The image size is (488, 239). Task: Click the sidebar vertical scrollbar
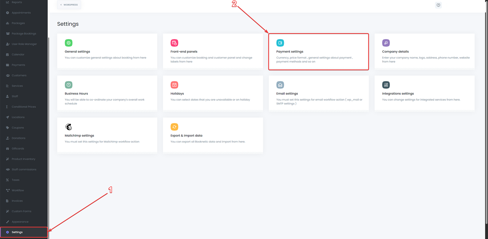tap(48, 127)
